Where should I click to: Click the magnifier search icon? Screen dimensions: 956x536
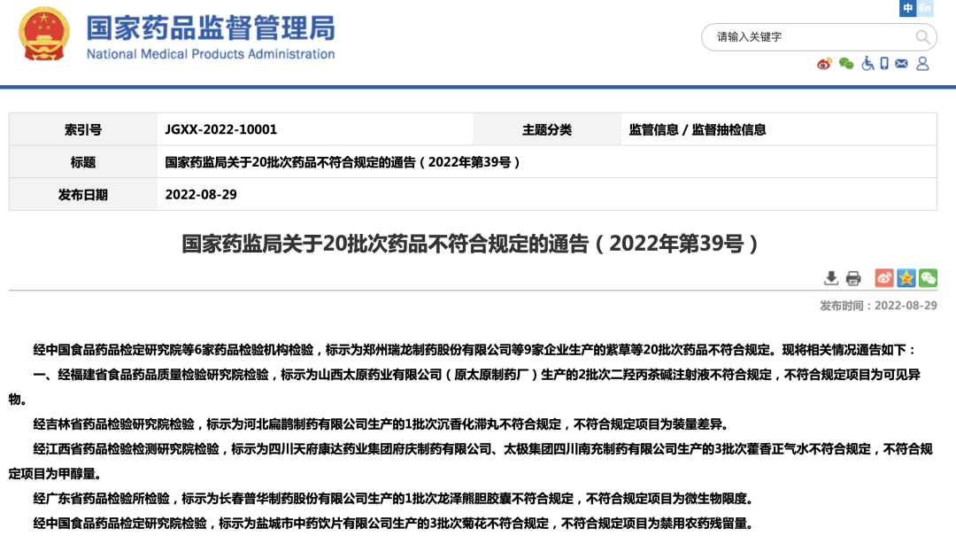click(x=922, y=37)
